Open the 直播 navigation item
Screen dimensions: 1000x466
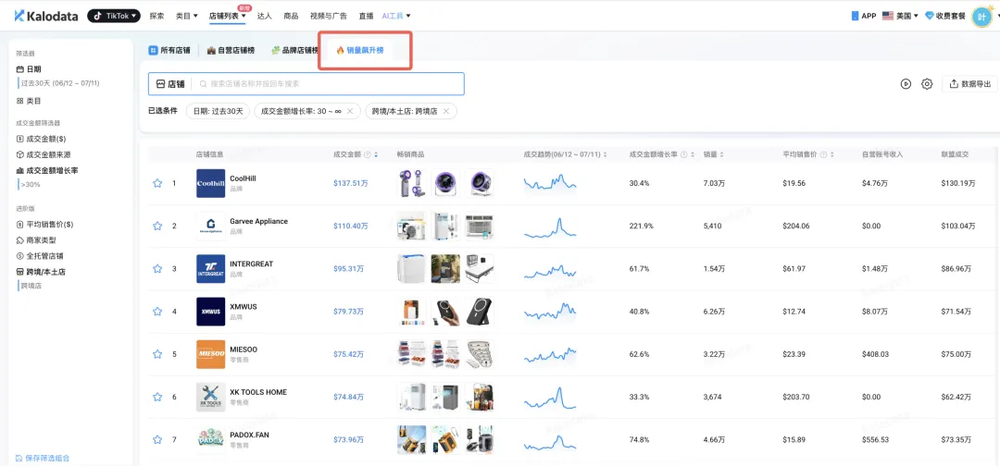[x=366, y=16]
